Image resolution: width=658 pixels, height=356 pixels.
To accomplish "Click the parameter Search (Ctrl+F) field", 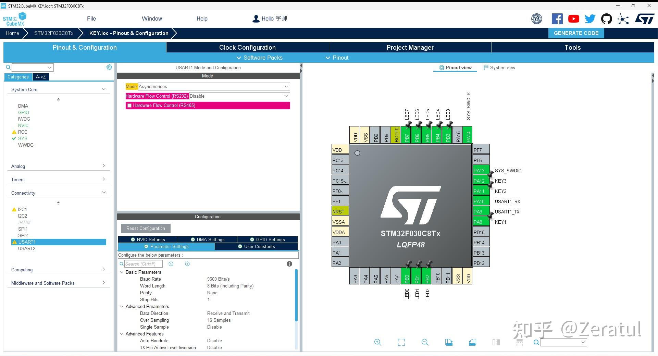I will pyautogui.click(x=143, y=264).
